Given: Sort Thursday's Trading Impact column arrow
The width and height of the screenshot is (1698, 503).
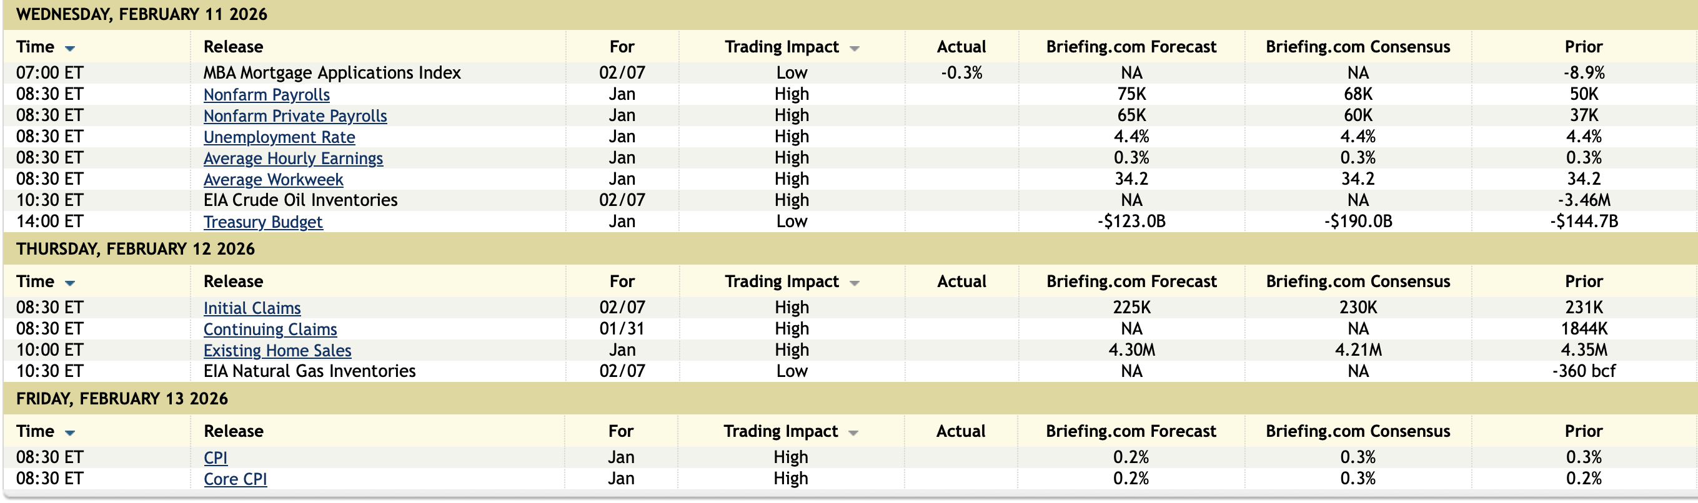Looking at the screenshot, I should click(x=854, y=283).
